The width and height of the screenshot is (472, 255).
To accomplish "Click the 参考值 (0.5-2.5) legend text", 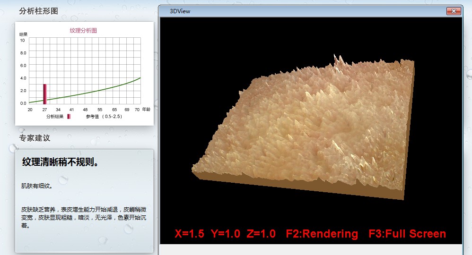I will click(x=104, y=116).
